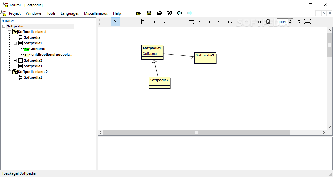This screenshot has height=177, width=333.
Task: Select Softpedia class1 class view
Action: pyautogui.click(x=32, y=32)
